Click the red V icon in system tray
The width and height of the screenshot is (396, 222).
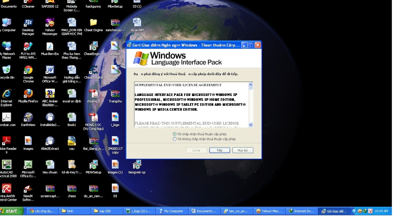(x=370, y=211)
